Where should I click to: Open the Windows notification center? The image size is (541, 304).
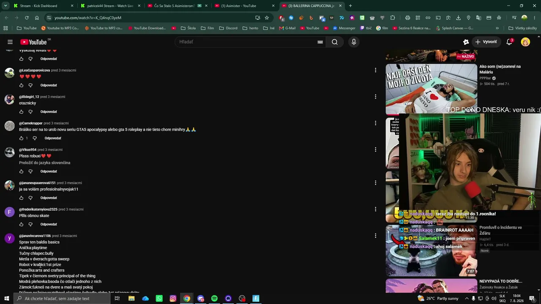point(532,299)
